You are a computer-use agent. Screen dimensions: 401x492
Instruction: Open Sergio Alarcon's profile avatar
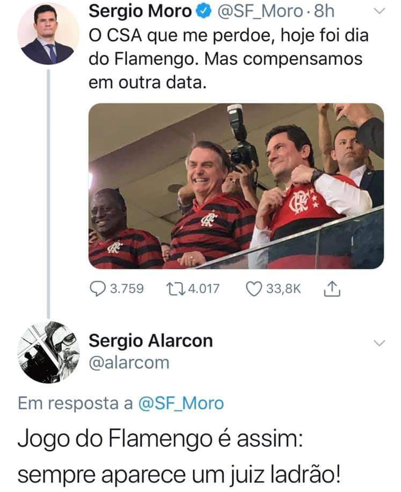[x=48, y=352]
